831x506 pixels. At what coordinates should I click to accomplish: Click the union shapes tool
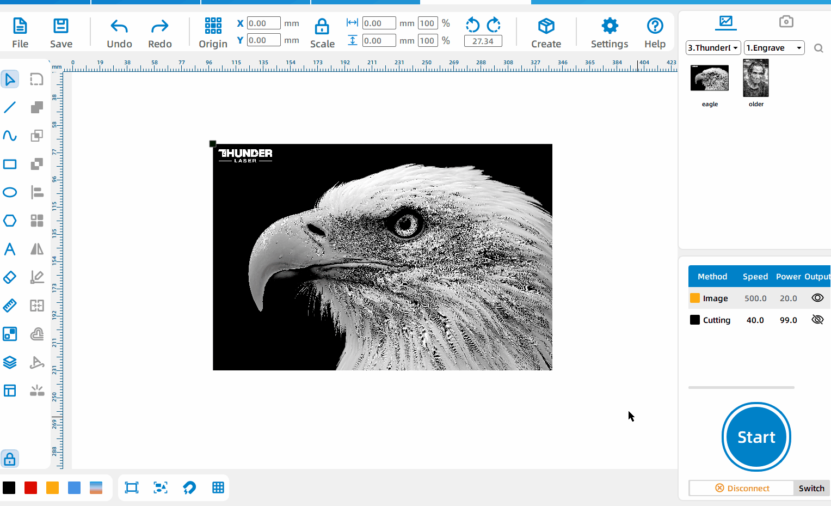pos(37,107)
